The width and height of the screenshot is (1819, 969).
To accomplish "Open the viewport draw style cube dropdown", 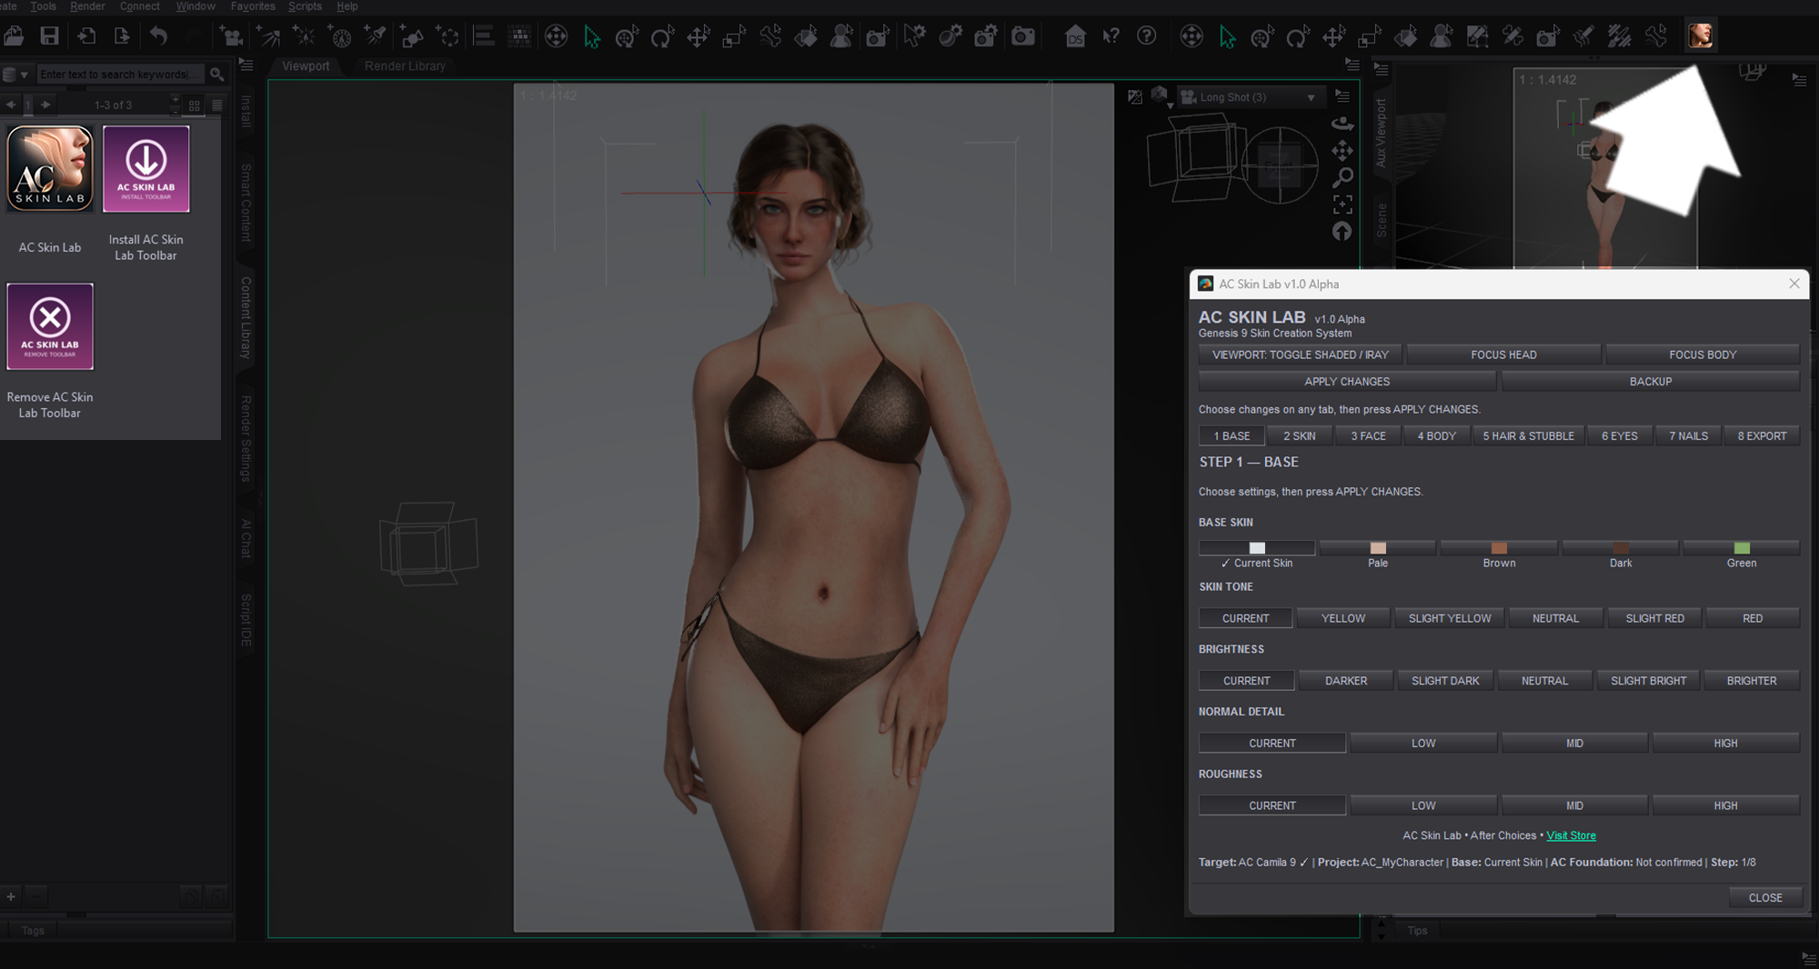I will pyautogui.click(x=1161, y=96).
